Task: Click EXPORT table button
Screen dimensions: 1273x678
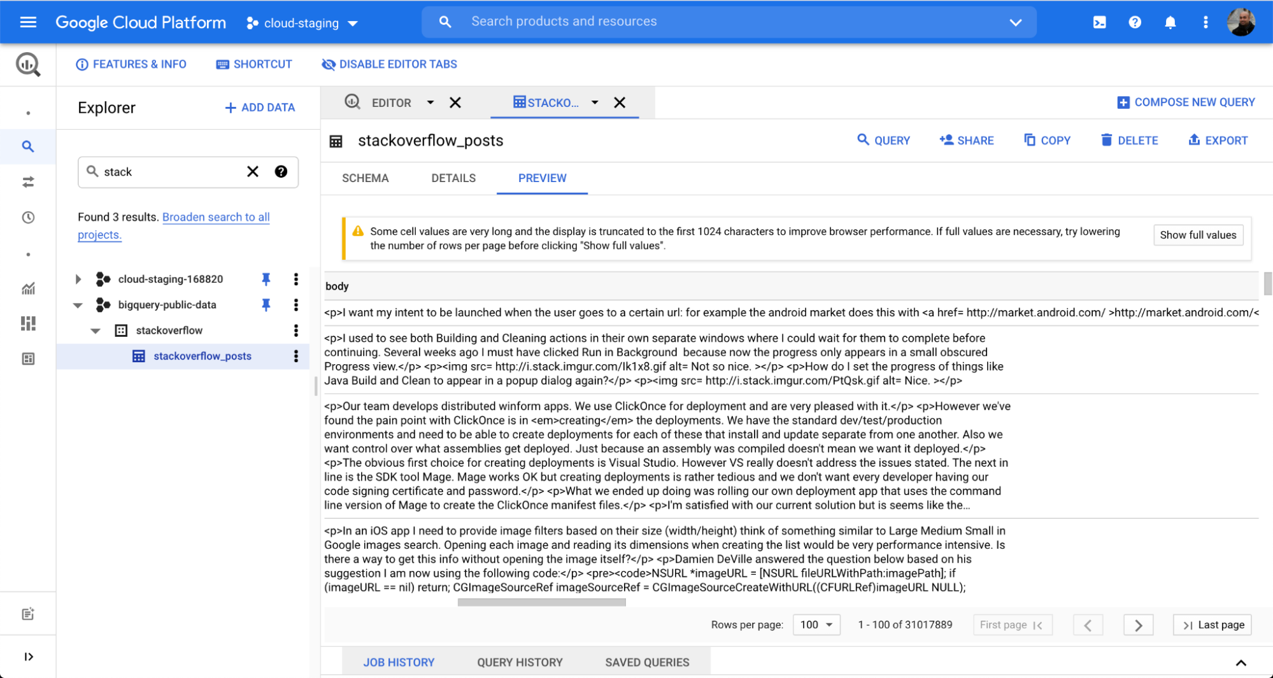Action: (1218, 141)
